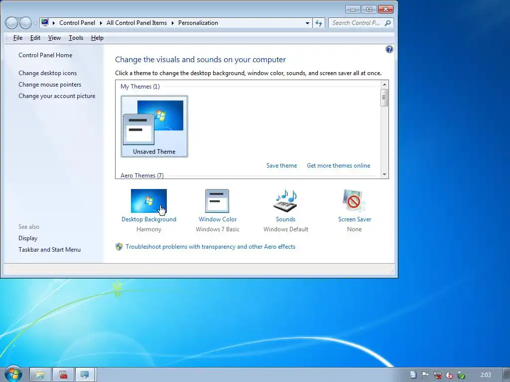Click the Desktop Background text label
510x382 pixels.
pos(148,219)
